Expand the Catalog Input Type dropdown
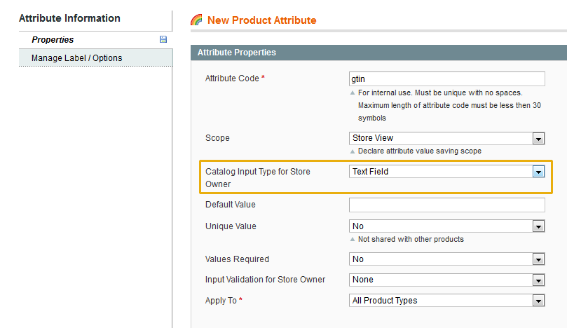The width and height of the screenshot is (567, 328). [446, 171]
